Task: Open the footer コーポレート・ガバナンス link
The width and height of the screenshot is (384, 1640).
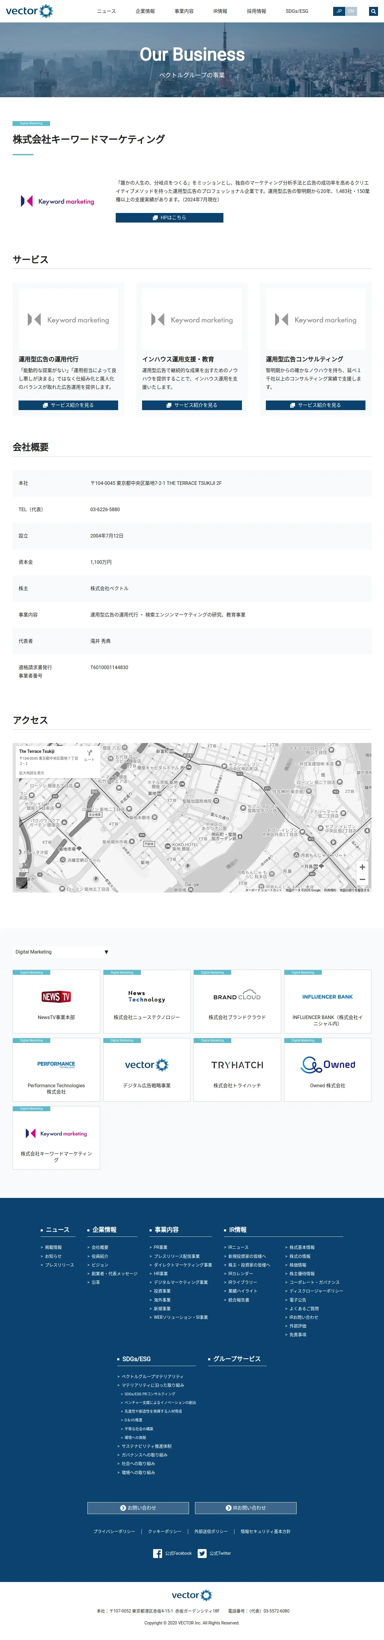Action: pos(315,1282)
